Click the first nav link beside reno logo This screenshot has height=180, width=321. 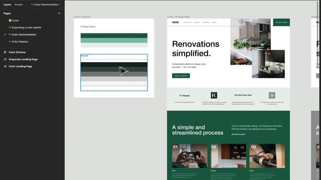pyautogui.click(x=188, y=22)
